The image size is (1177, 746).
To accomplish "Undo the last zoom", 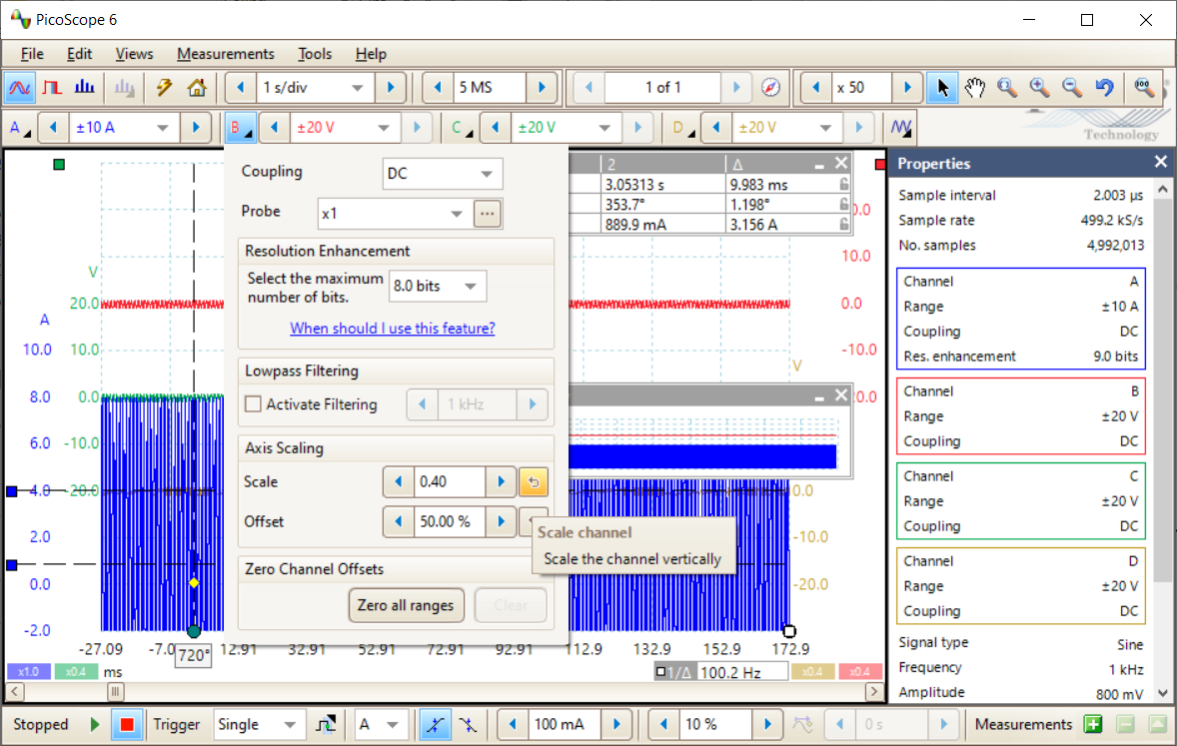I will coord(1104,88).
